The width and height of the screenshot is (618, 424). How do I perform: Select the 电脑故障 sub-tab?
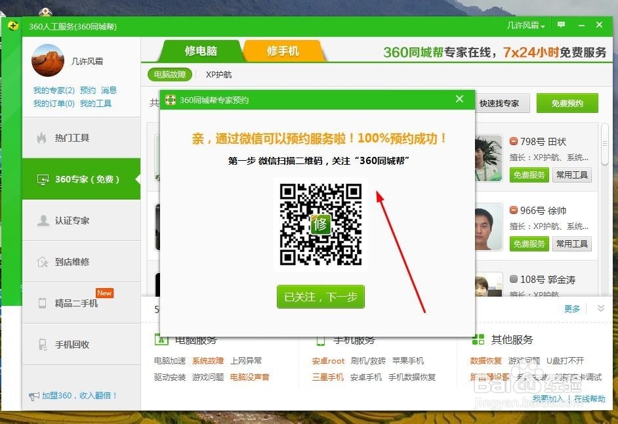(170, 75)
